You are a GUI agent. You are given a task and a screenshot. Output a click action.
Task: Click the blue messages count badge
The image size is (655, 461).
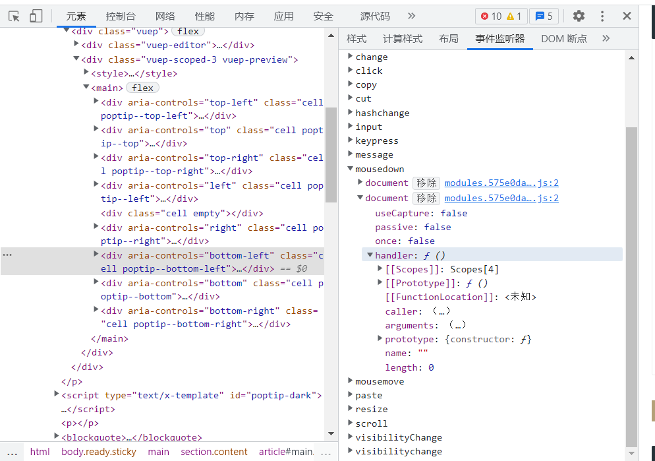[x=544, y=16]
